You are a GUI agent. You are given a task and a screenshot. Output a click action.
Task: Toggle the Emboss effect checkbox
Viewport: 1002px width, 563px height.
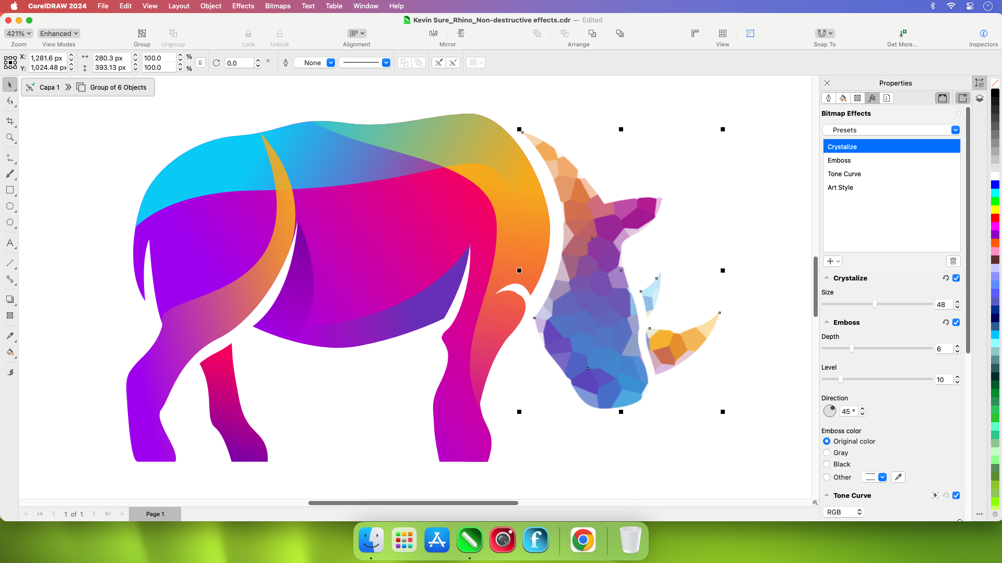click(956, 322)
